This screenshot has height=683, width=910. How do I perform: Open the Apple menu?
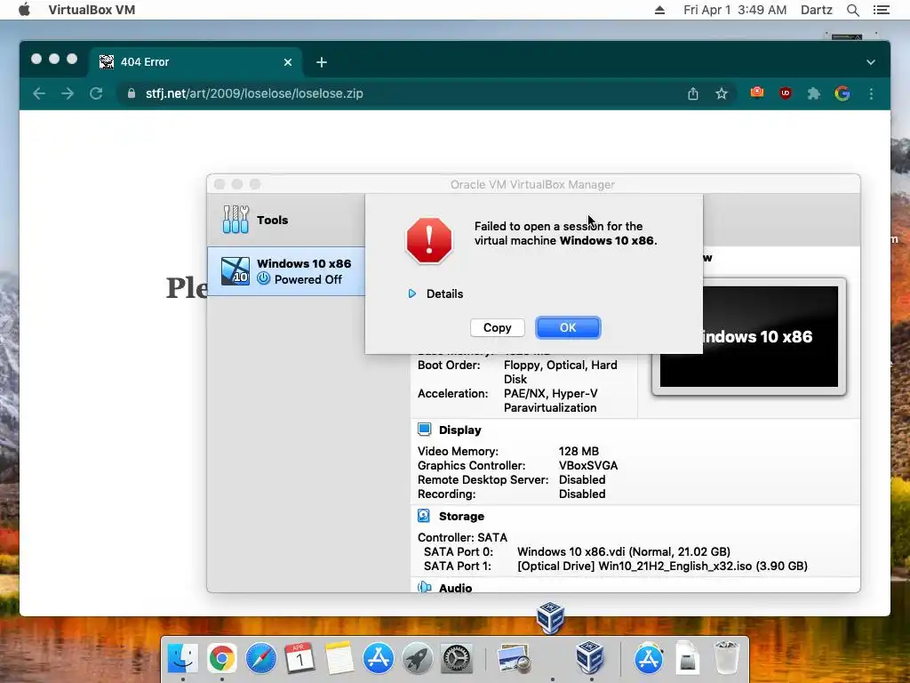click(x=24, y=10)
